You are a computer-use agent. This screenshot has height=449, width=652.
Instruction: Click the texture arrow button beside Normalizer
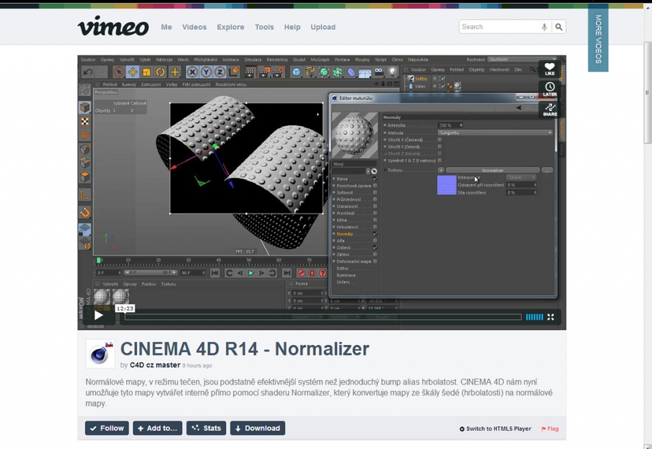coord(441,170)
